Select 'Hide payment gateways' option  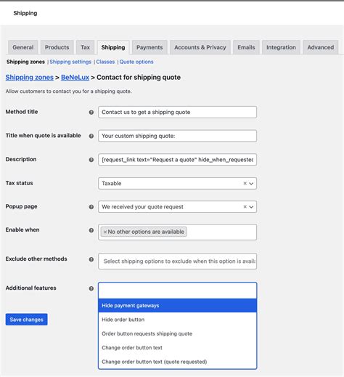177,306
